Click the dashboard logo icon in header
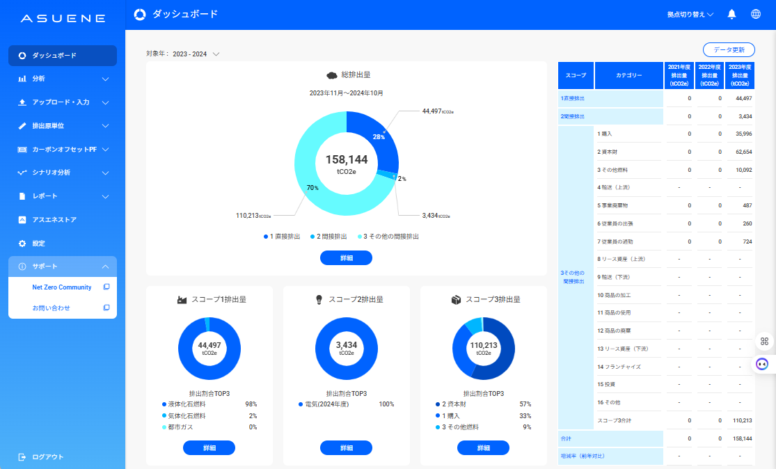 click(140, 15)
